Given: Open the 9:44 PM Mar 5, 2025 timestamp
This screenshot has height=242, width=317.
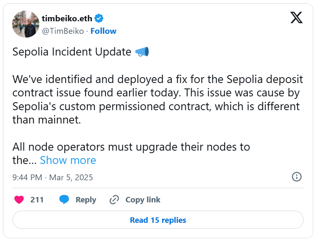Looking at the screenshot, I should pyautogui.click(x=53, y=177).
